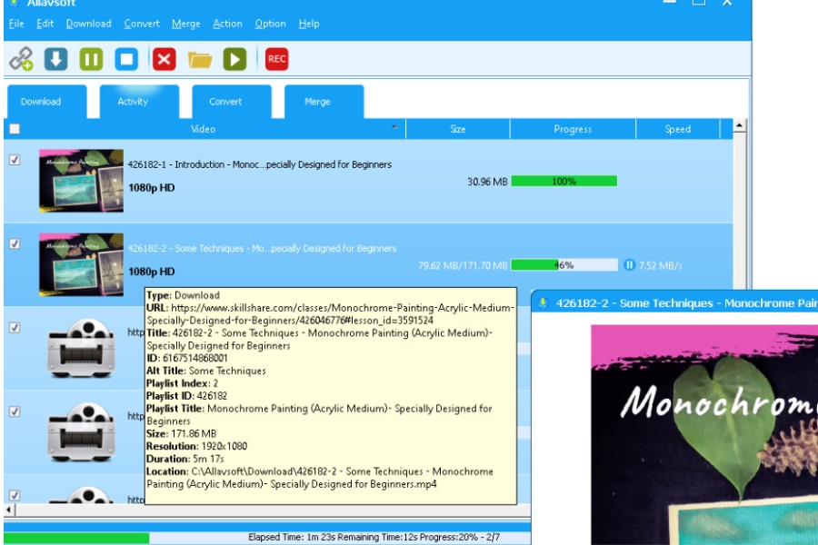Screen dimensions: 818x545
Task: Open the Download menu
Action: 89,24
